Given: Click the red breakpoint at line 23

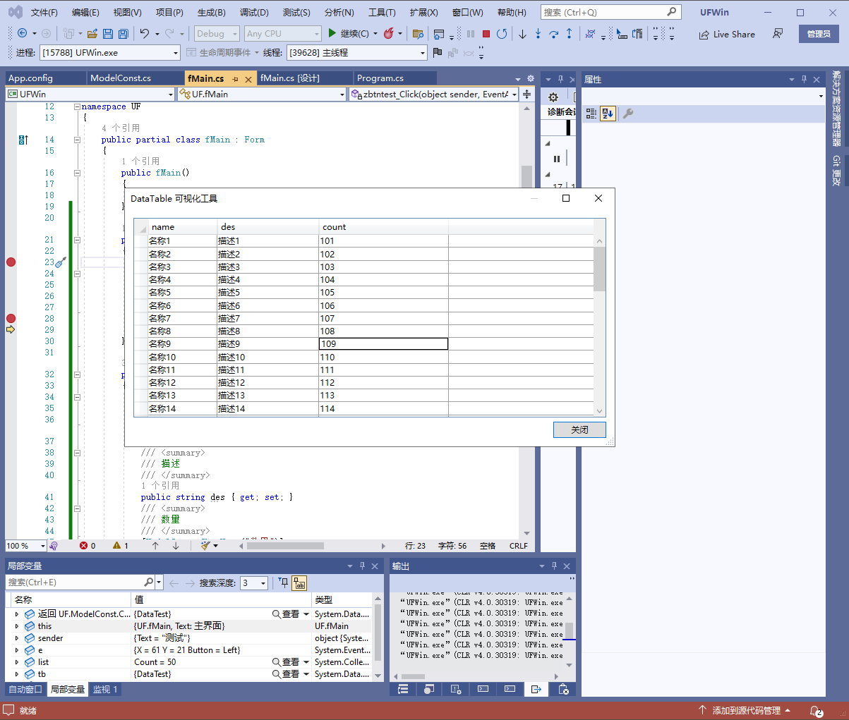Looking at the screenshot, I should point(11,262).
